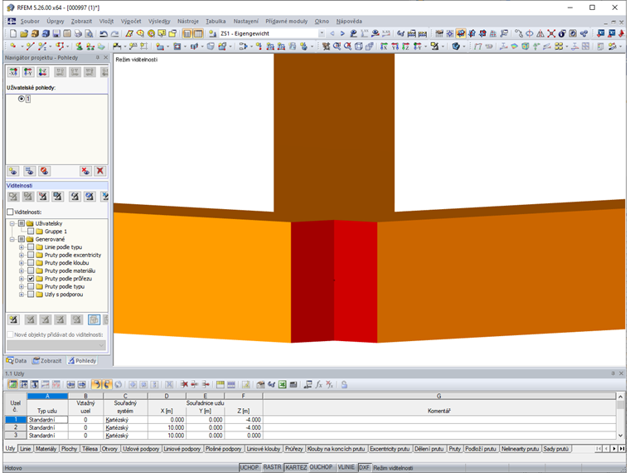This screenshot has height=473, width=630.
Task: Click view in Z direction icon
Action: 406,46
